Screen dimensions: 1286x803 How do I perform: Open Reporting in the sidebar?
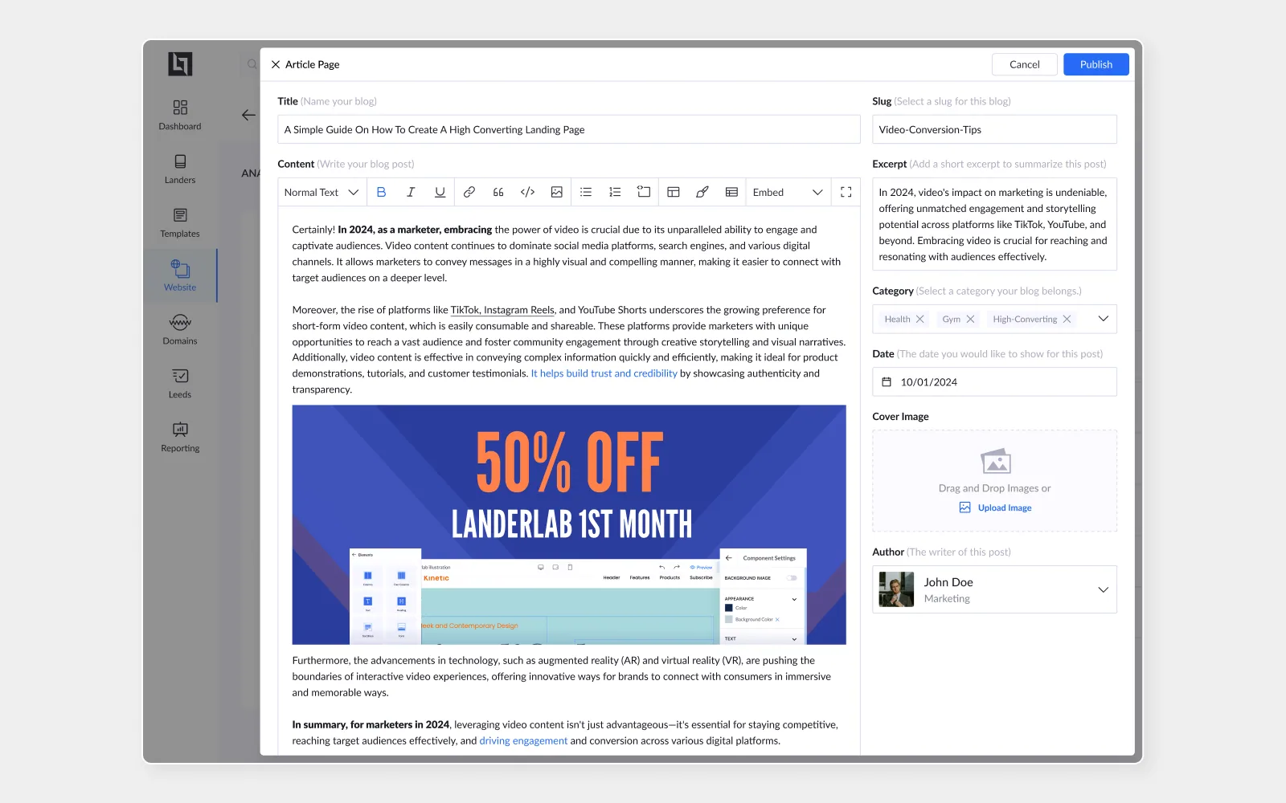point(180,437)
